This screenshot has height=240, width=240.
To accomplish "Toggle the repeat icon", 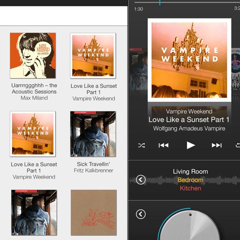I will [x=238, y=145].
